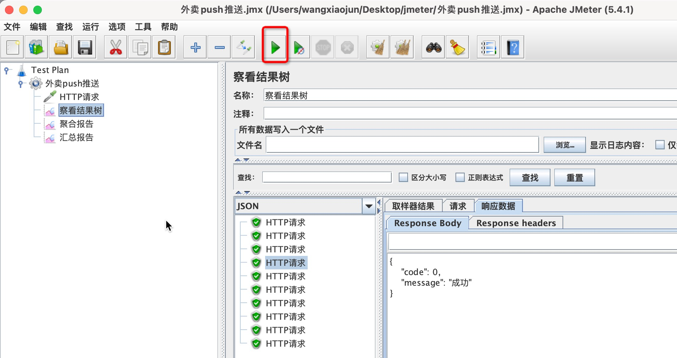Click the greyed-out STOP icon

pos(323,47)
